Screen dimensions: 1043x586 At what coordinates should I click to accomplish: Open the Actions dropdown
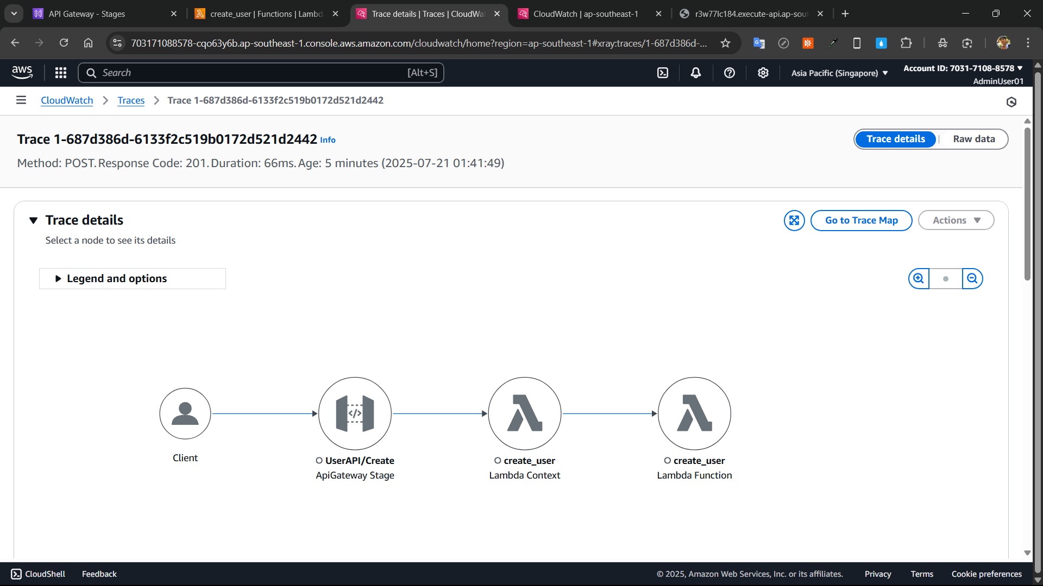[x=956, y=220]
